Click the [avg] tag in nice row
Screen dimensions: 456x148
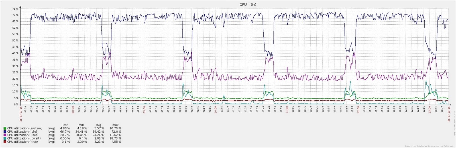pos(51,142)
